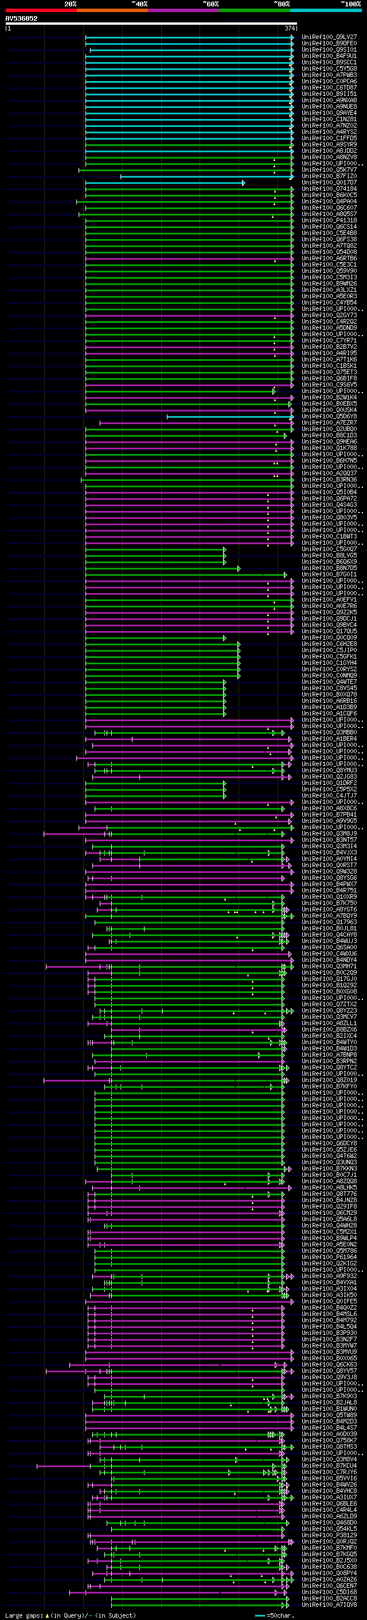The height and width of the screenshot is (1620, 367).
Task: Select the UniRef100_Q5TW89 label
Action: [329, 1415]
